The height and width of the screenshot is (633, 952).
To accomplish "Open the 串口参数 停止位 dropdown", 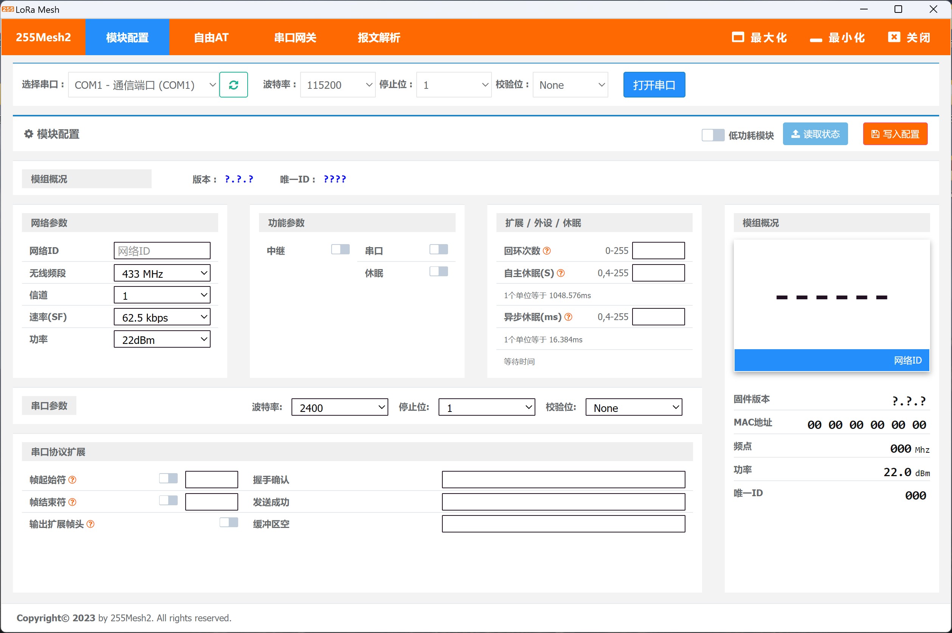I will 487,407.
